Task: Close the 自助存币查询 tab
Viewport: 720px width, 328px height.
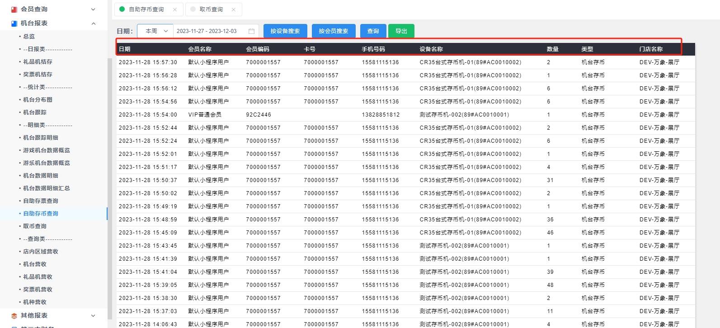Action: pyautogui.click(x=175, y=9)
